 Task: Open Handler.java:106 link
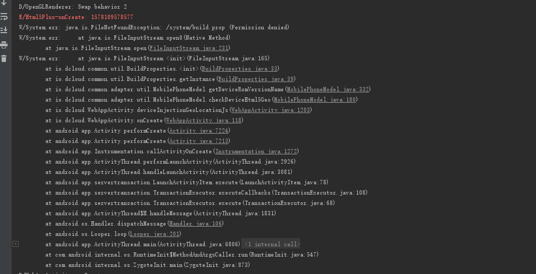point(196,223)
